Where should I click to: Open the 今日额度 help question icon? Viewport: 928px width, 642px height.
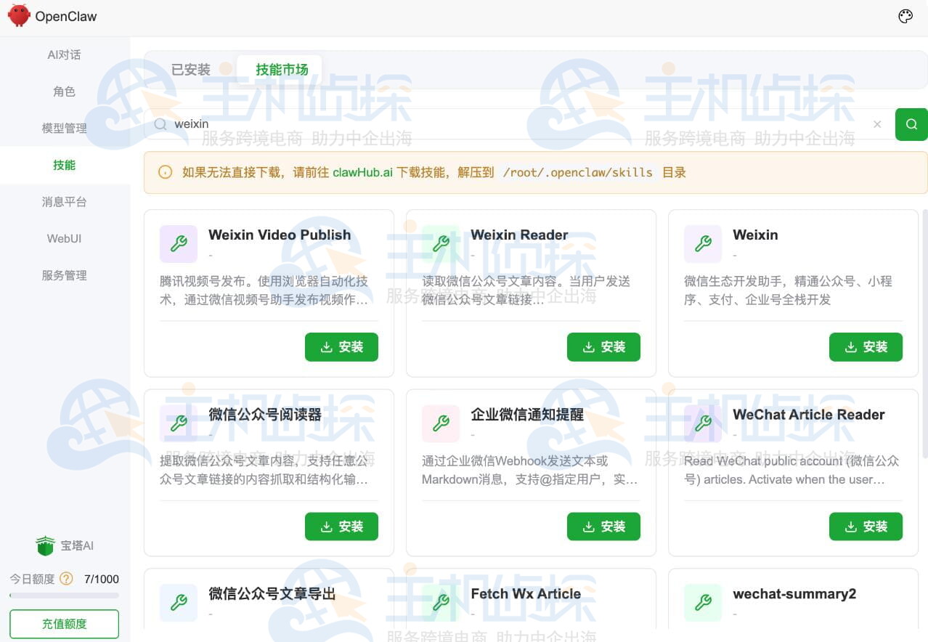pyautogui.click(x=66, y=579)
